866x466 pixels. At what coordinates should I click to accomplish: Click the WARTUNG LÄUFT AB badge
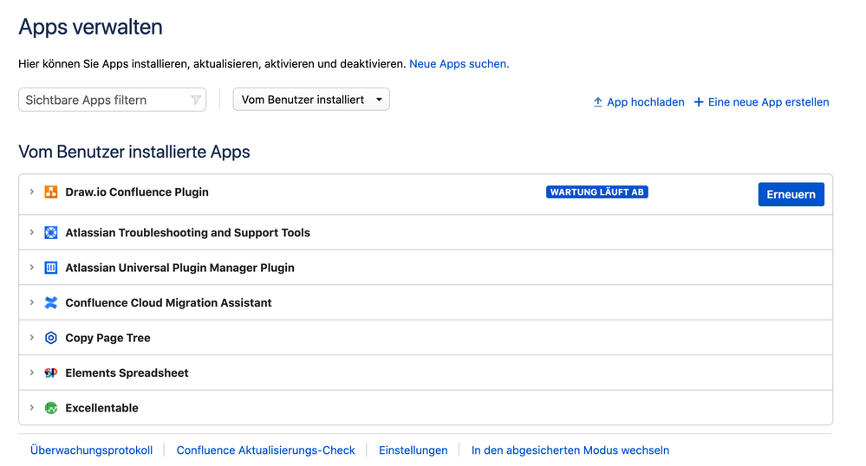(x=597, y=192)
